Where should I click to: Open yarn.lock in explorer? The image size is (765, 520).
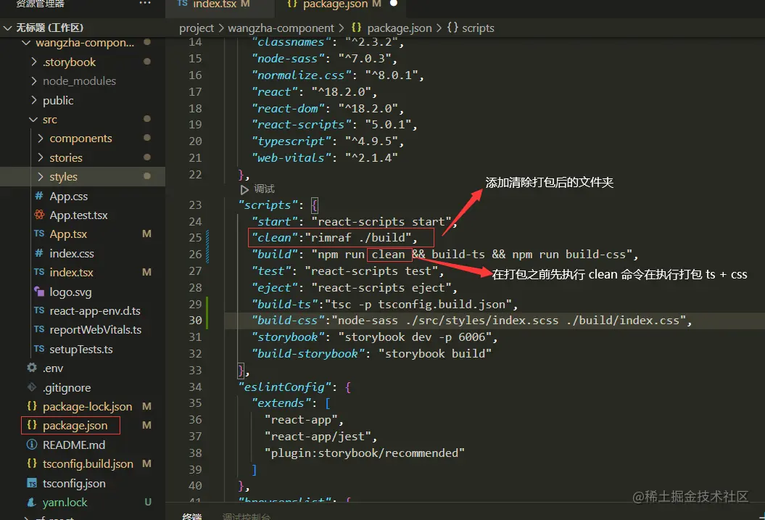pos(65,503)
